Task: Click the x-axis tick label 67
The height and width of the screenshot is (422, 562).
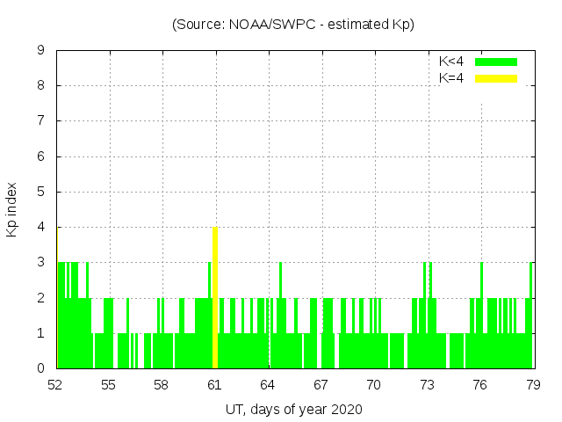Action: point(321,385)
